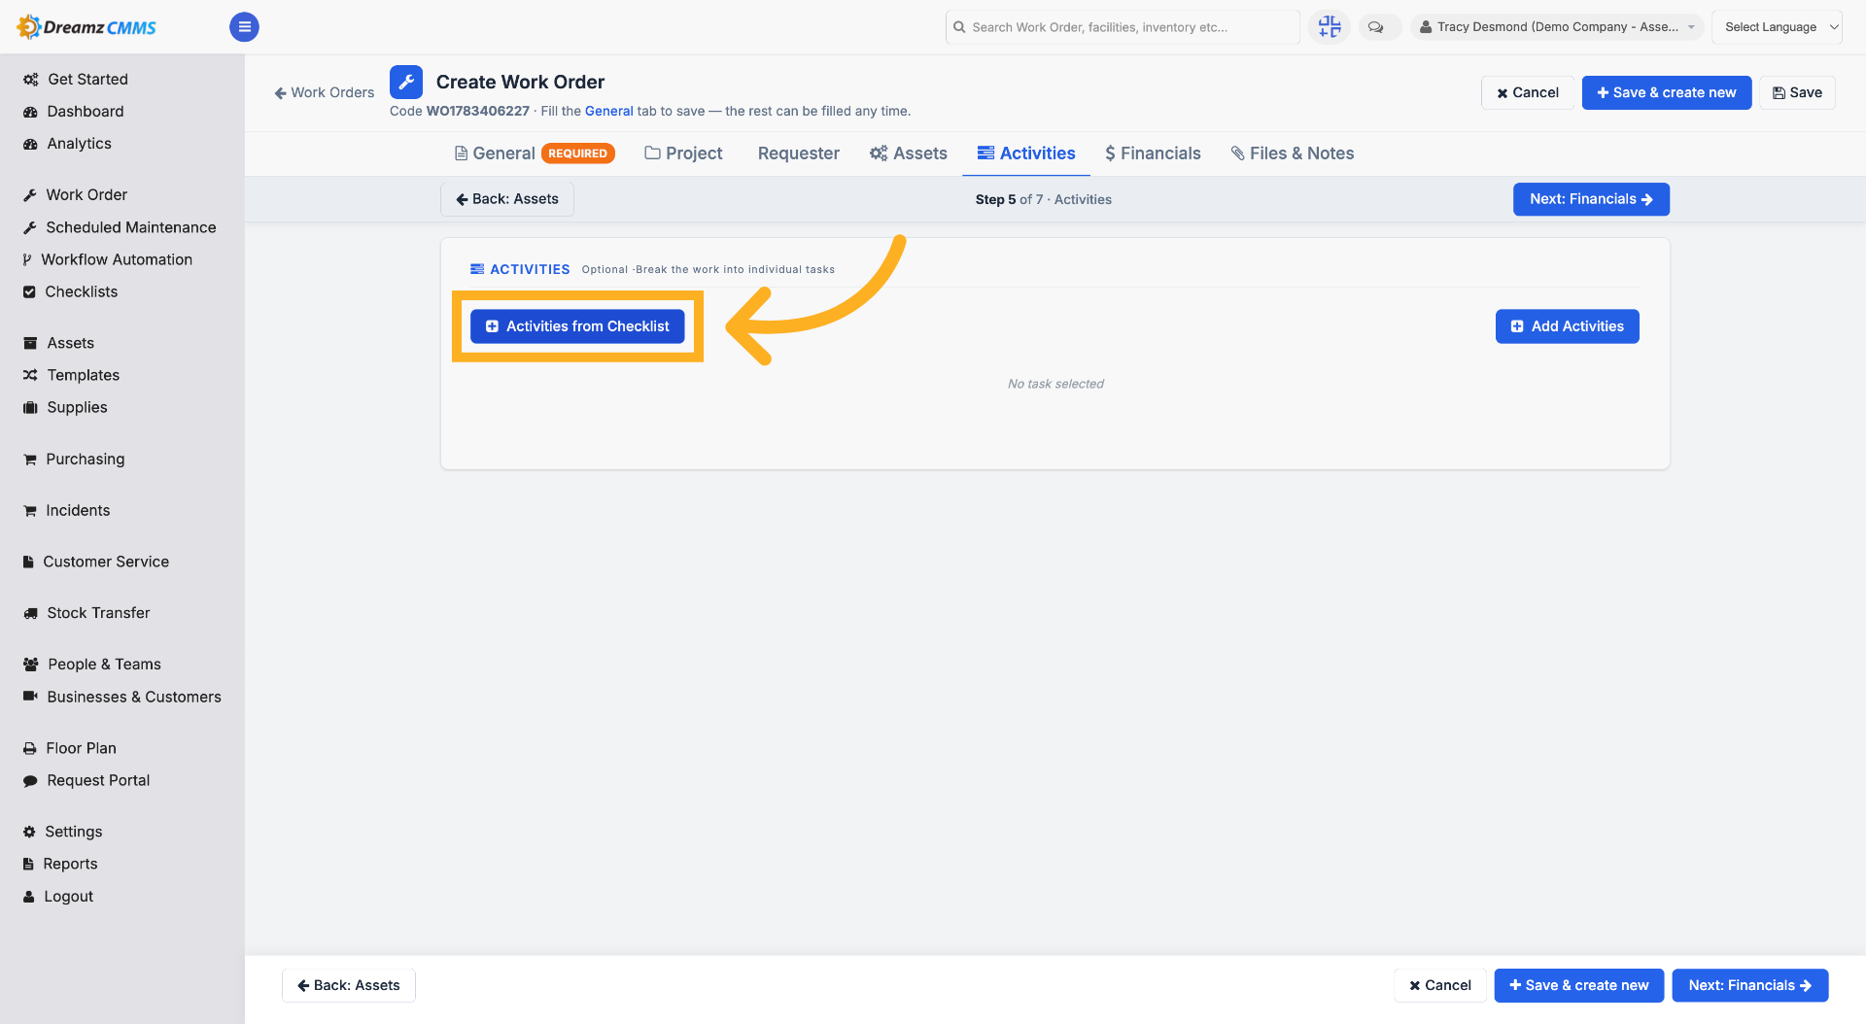Click the top Cancel button
This screenshot has height=1024, width=1866.
tap(1527, 93)
